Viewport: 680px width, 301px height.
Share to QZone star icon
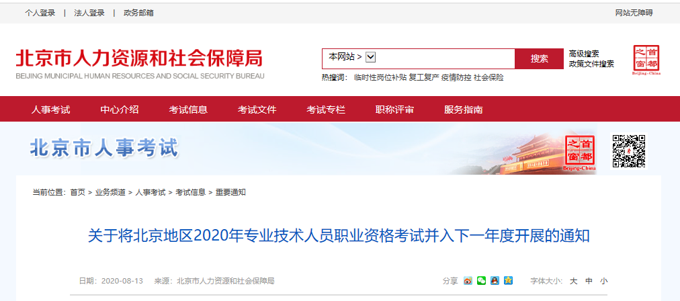pos(508,281)
